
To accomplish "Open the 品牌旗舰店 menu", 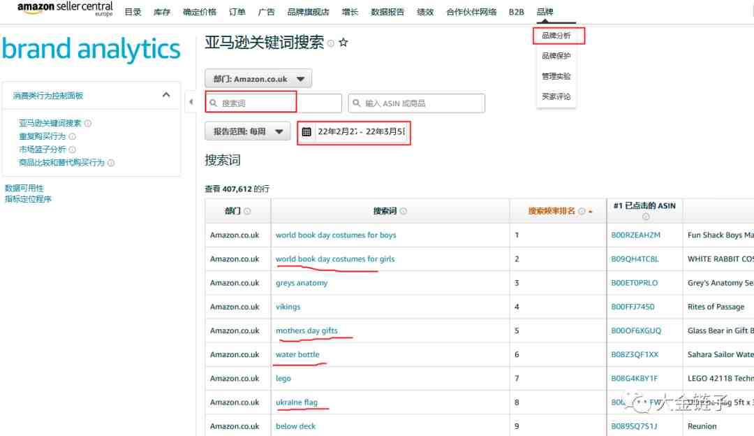I will (309, 12).
